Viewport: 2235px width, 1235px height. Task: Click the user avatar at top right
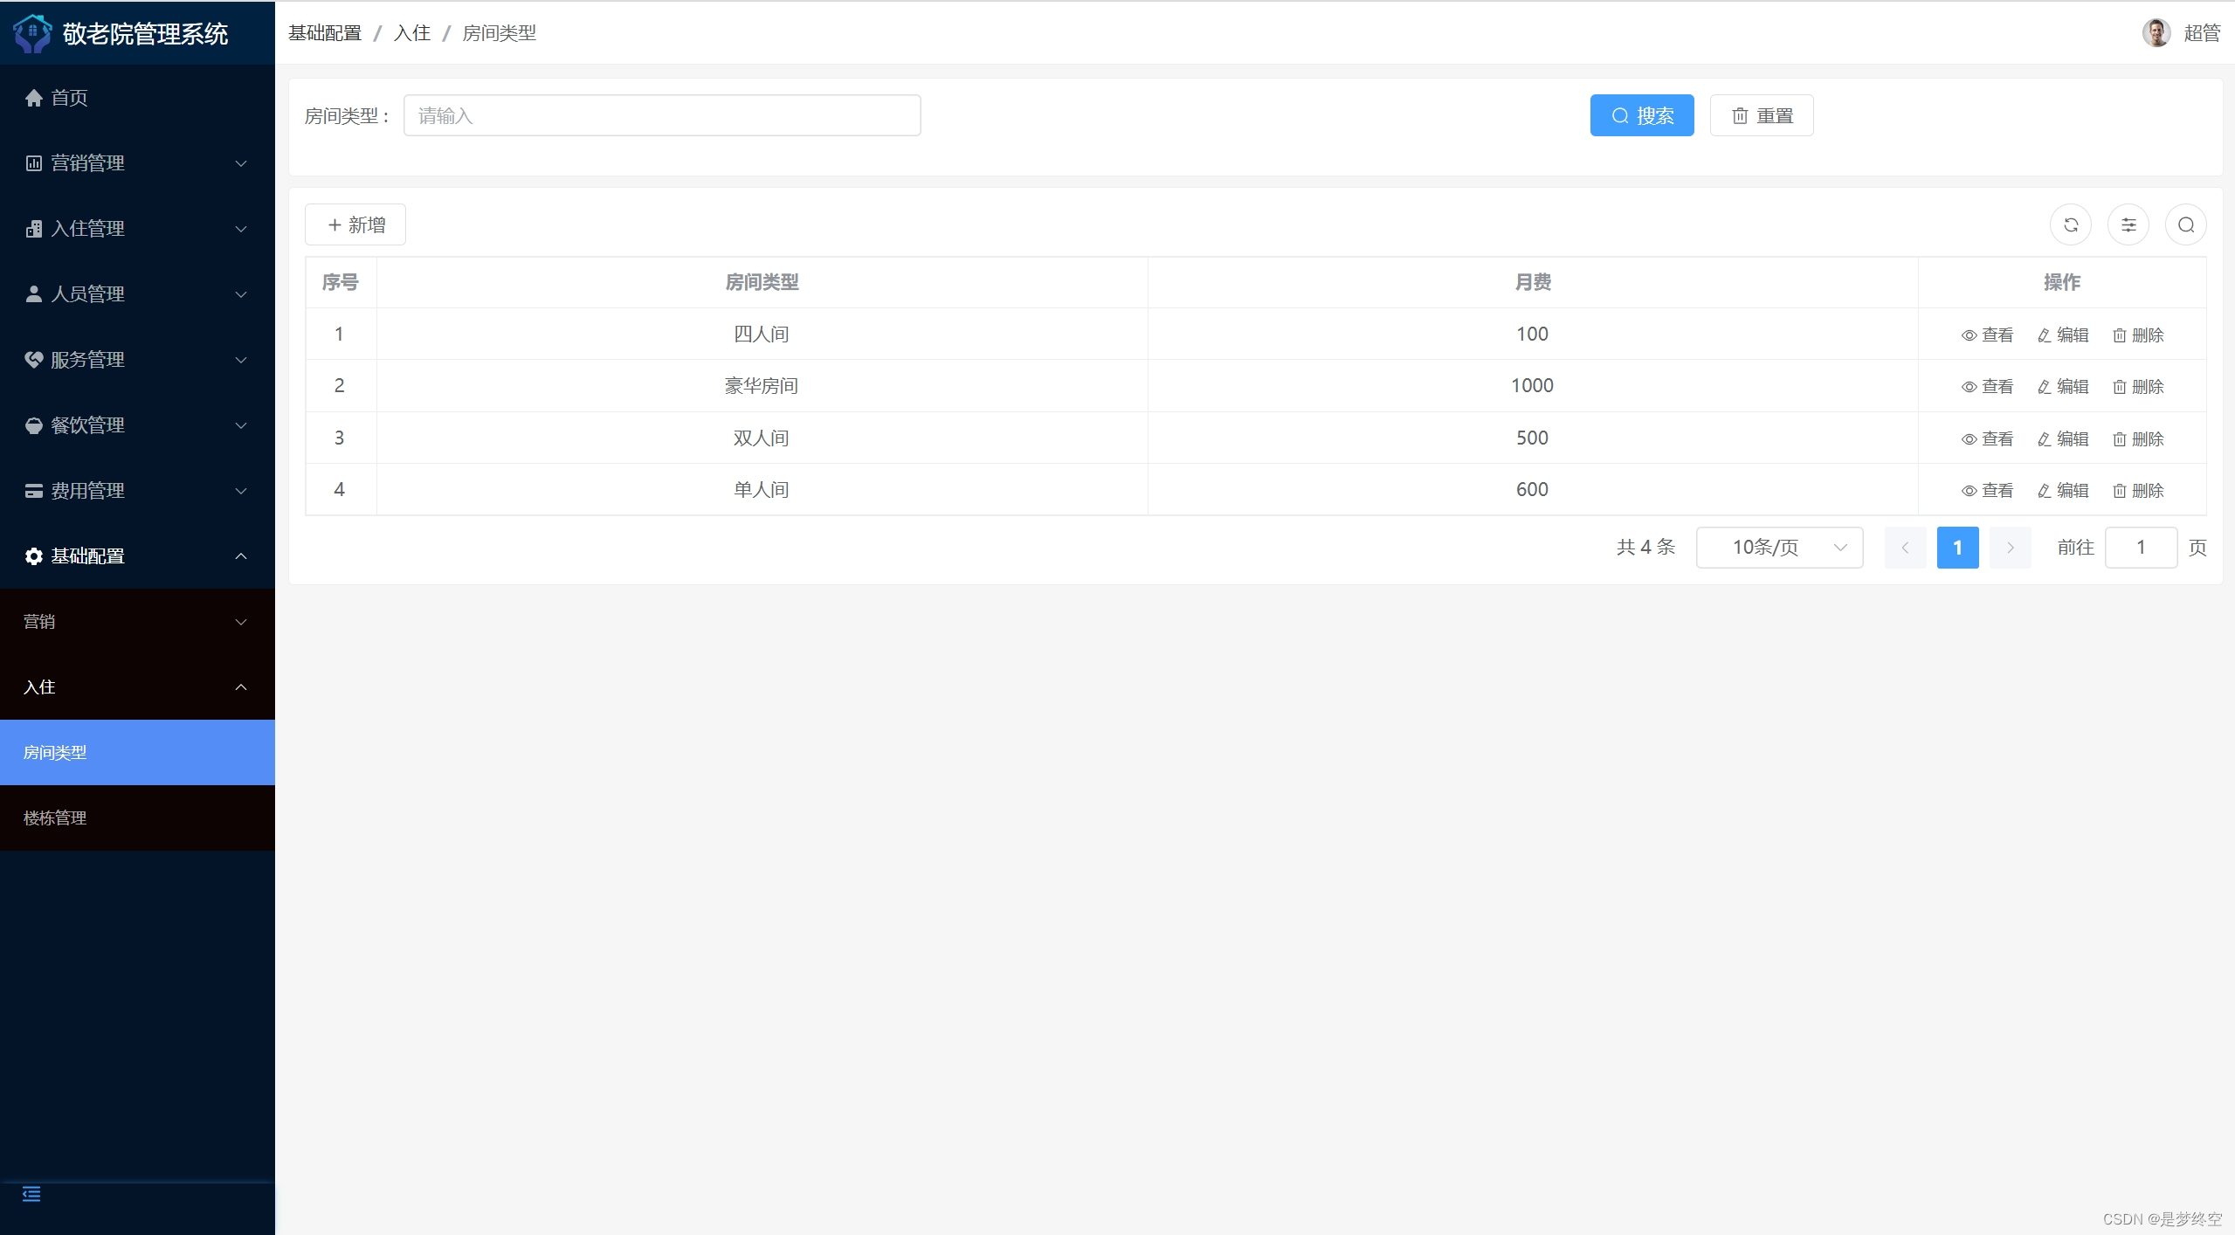(2156, 33)
